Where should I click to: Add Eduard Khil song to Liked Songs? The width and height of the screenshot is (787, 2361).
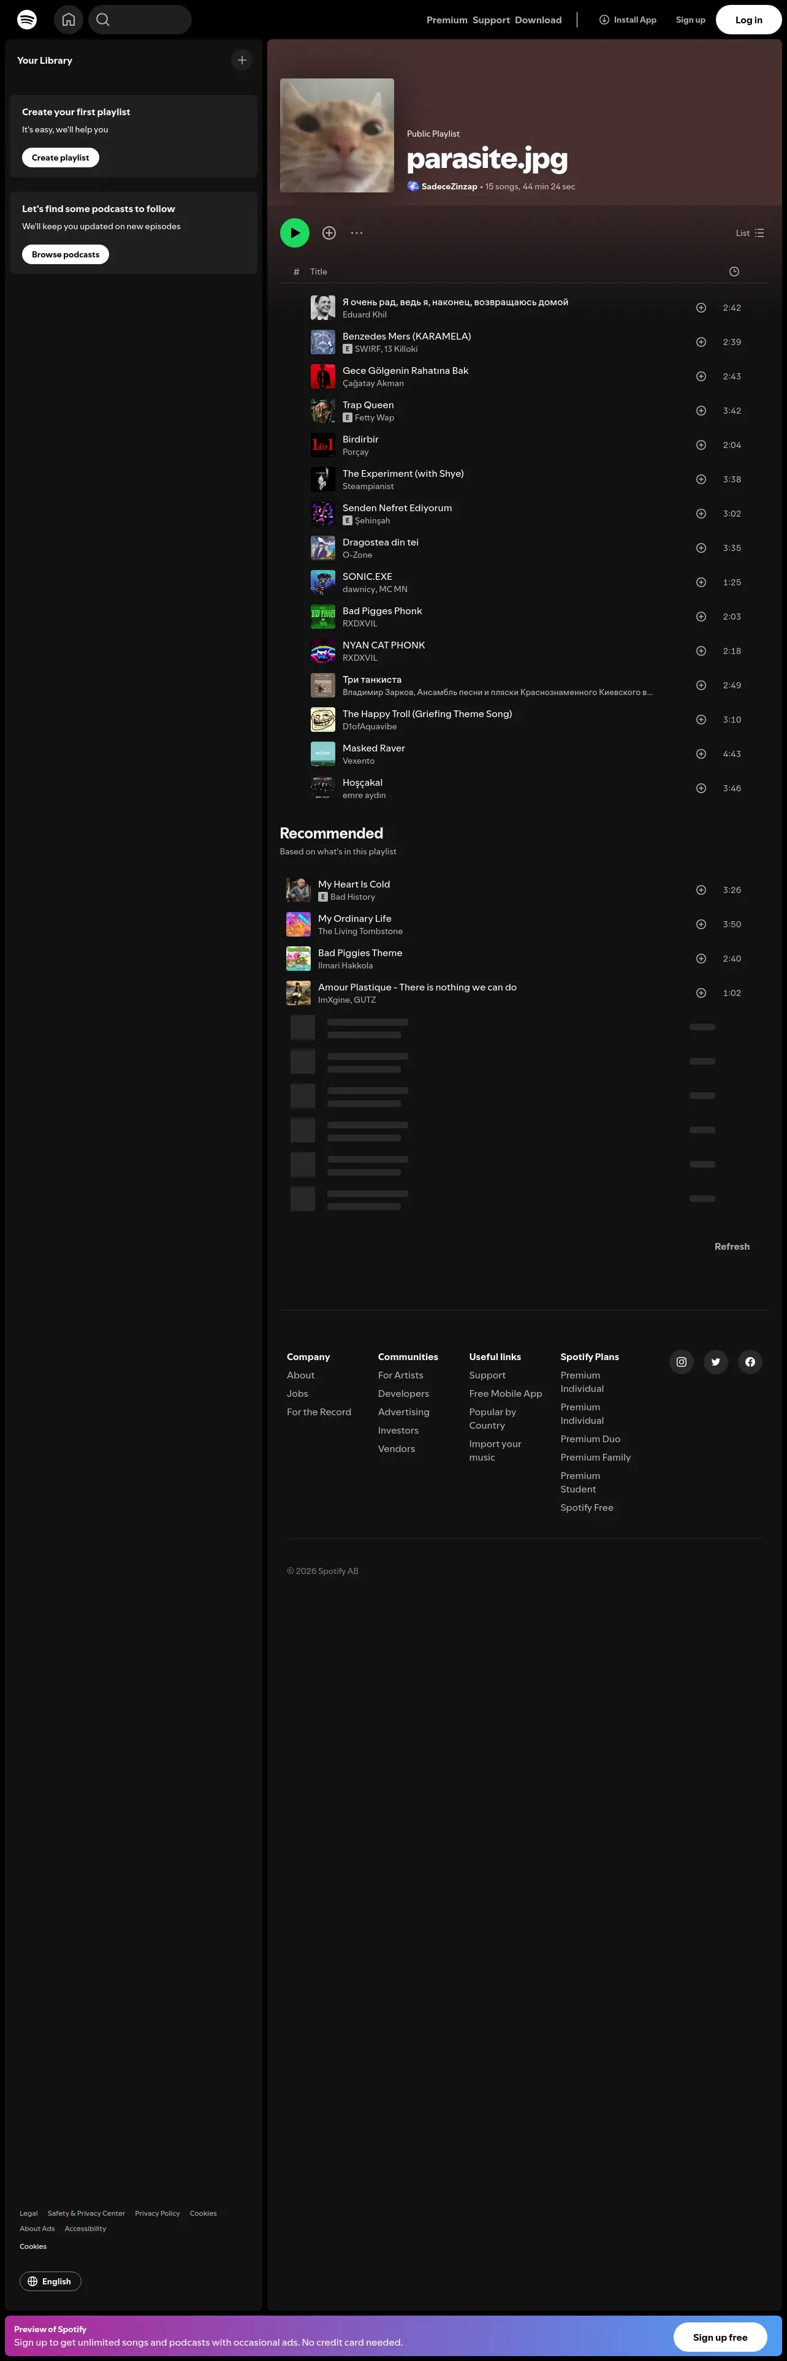[x=701, y=308]
